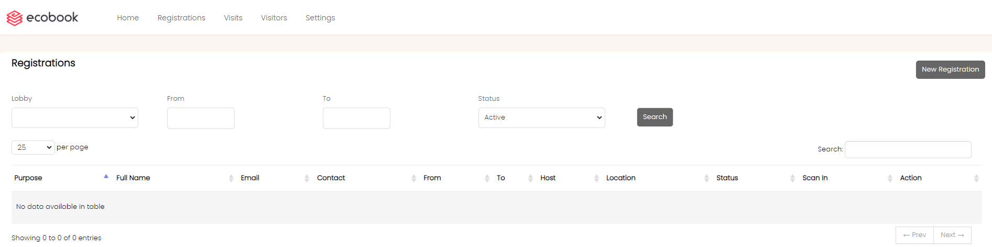Image resolution: width=992 pixels, height=247 pixels.
Task: Focus the From date field
Action: tap(201, 118)
